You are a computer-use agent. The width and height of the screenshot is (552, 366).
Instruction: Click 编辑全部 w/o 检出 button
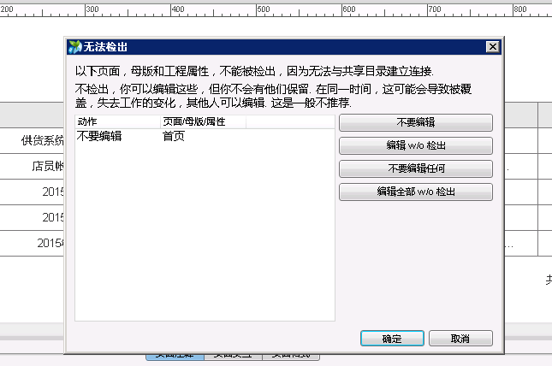pos(416,192)
